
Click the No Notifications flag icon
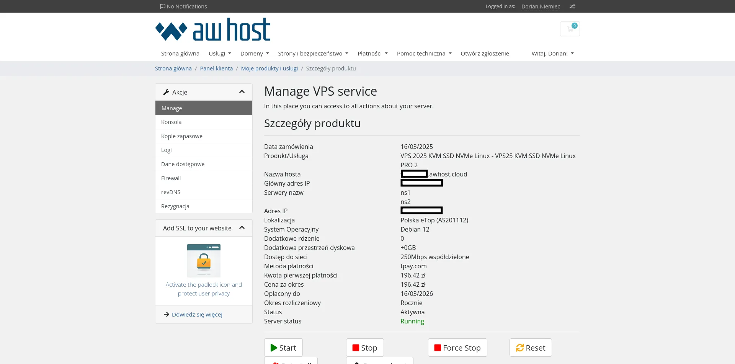[163, 7]
